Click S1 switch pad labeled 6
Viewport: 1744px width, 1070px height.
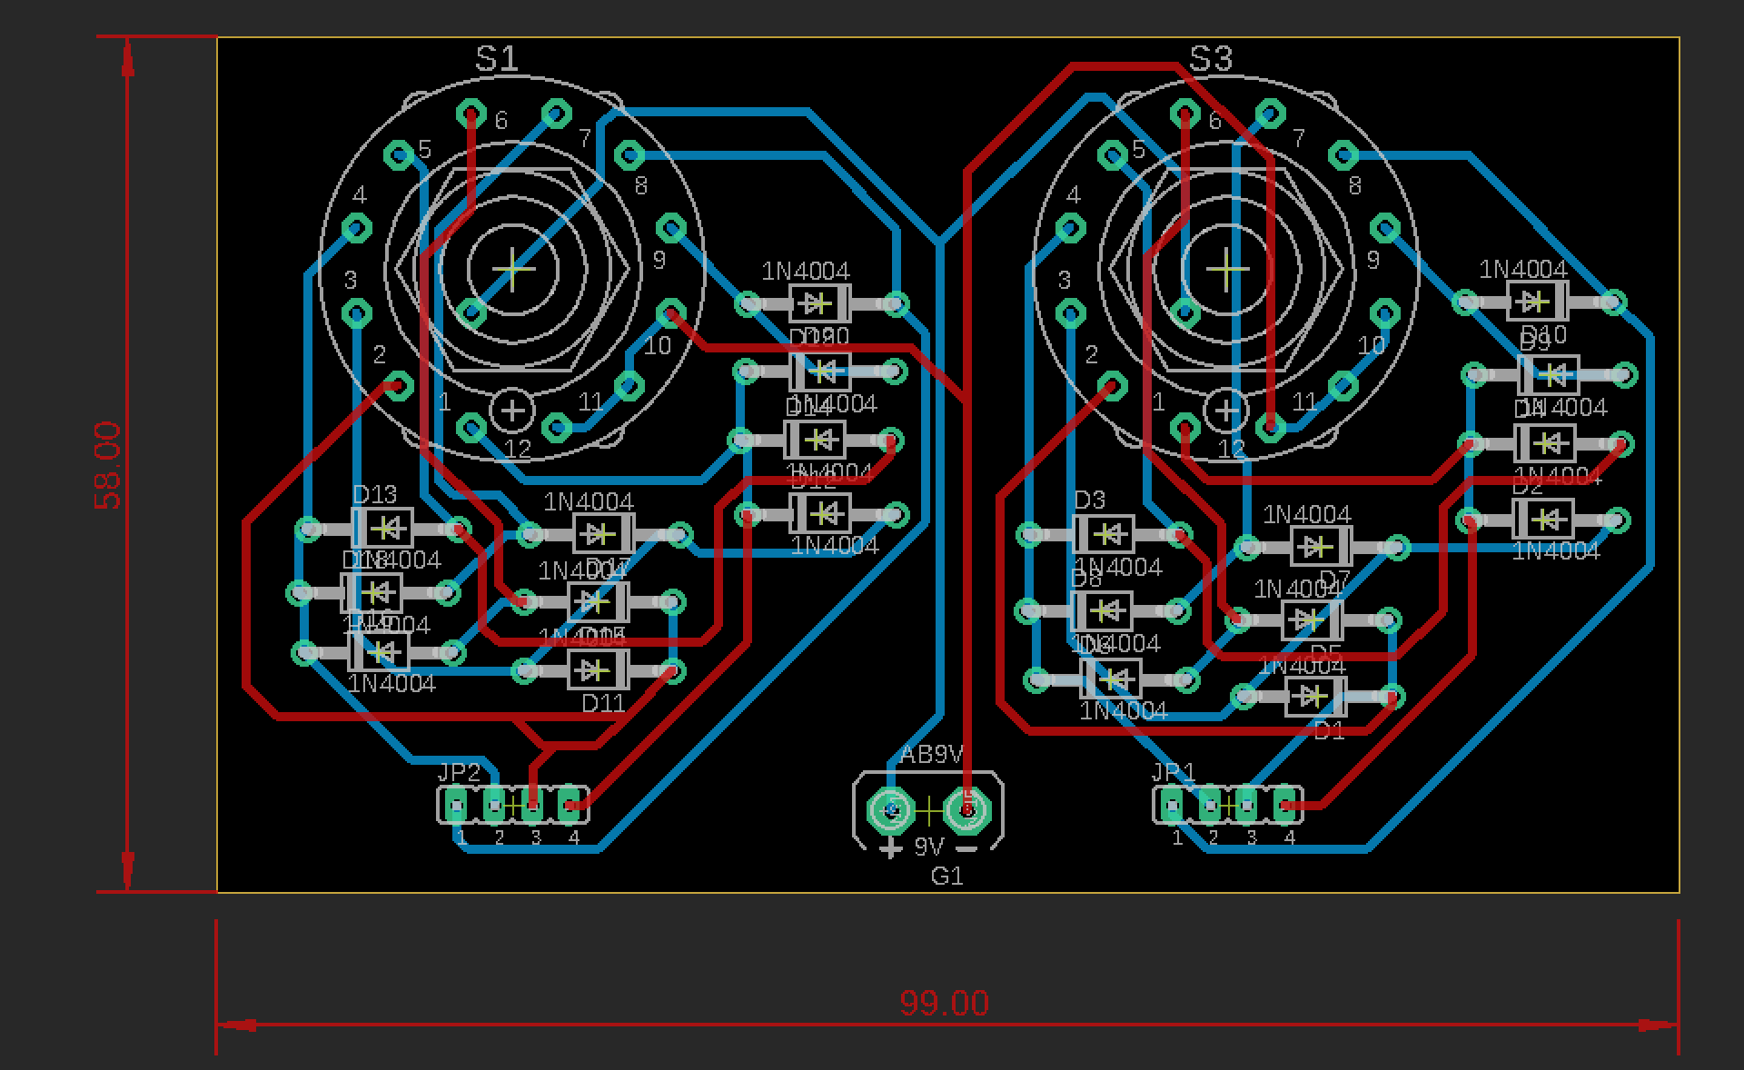pos(471,114)
